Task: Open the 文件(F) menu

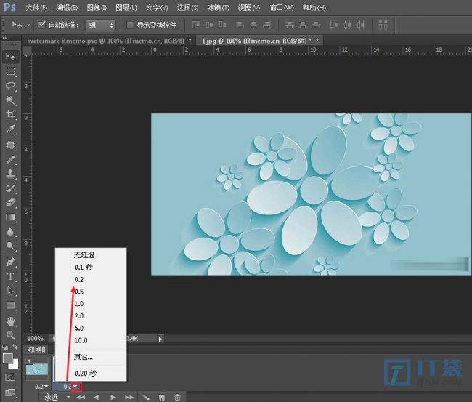Action: coord(36,7)
